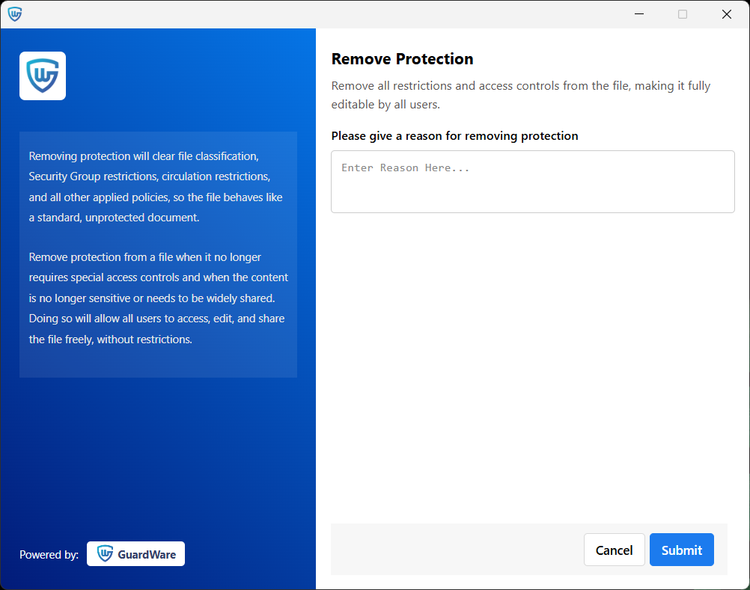The height and width of the screenshot is (590, 750).
Task: Submit the protection removal request
Action: pos(681,550)
